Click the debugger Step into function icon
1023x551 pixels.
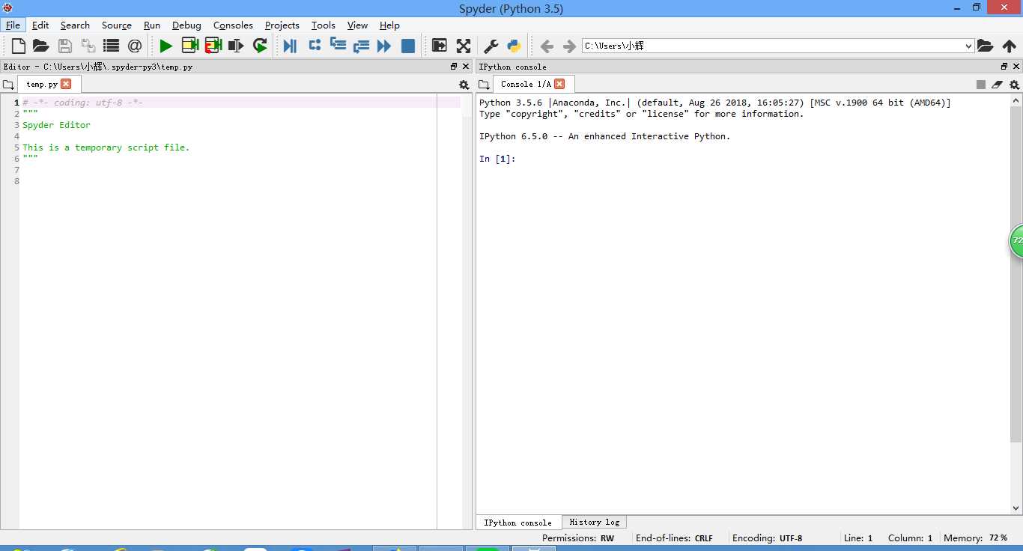pyautogui.click(x=338, y=45)
